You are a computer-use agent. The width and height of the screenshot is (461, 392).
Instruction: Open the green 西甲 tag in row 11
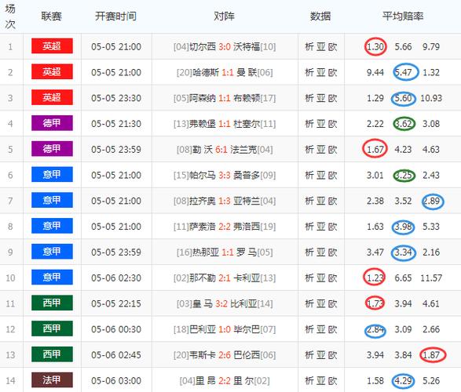pos(52,303)
